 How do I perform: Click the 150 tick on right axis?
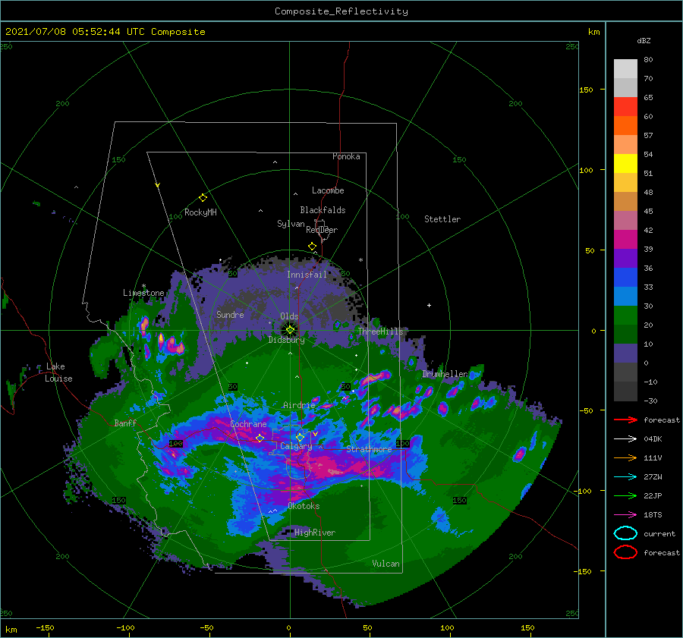[586, 90]
